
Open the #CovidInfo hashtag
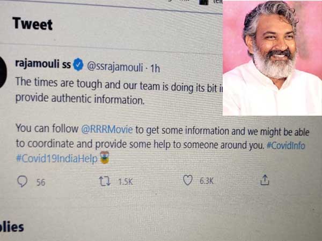286,146
